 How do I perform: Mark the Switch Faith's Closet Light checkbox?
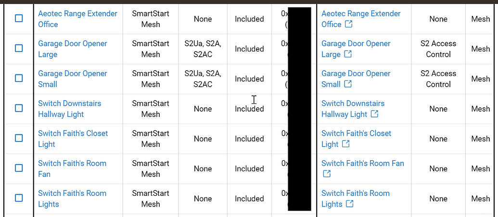pos(19,138)
